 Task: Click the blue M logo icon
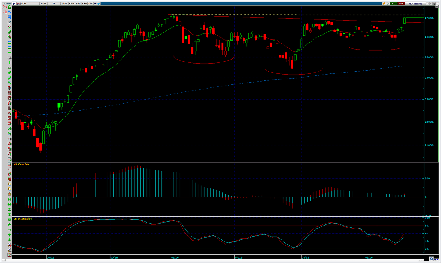coord(14,3)
